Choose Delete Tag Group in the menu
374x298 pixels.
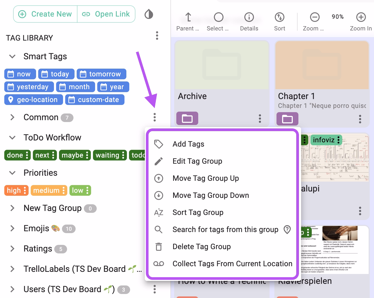coord(202,246)
